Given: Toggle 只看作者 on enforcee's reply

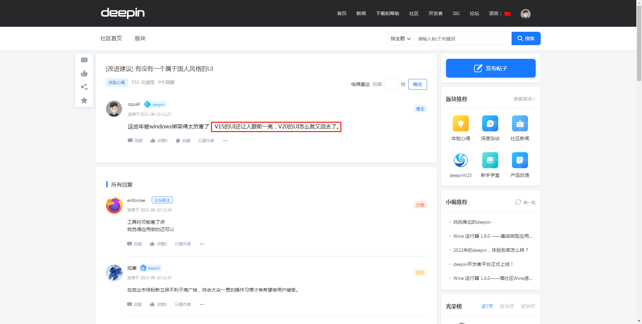Looking at the screenshot, I should (x=183, y=244).
